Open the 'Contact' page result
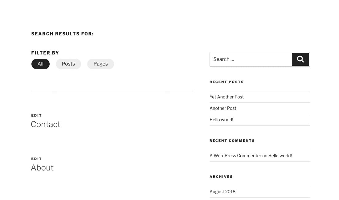Image resolution: width=339 pixels, height=200 pixels. click(45, 124)
